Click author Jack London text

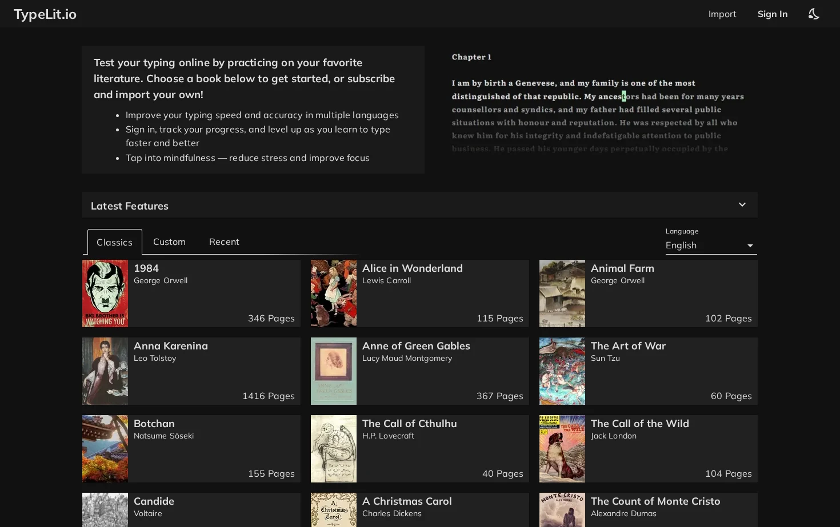[x=614, y=436]
